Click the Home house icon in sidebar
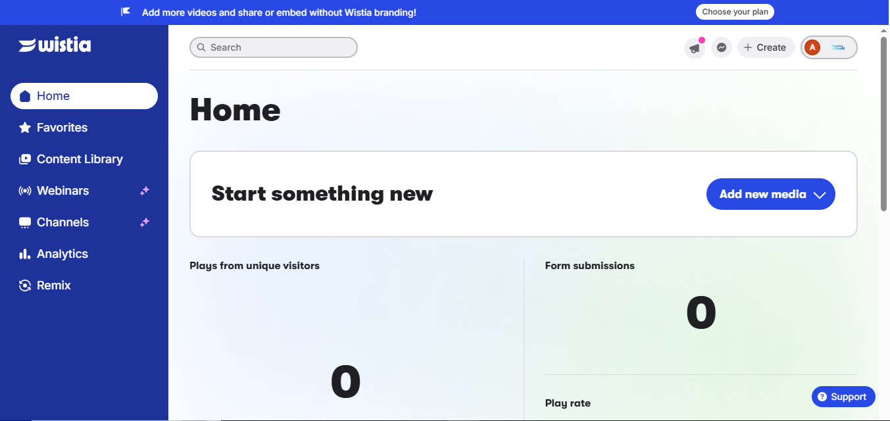The image size is (890, 421). [25, 96]
